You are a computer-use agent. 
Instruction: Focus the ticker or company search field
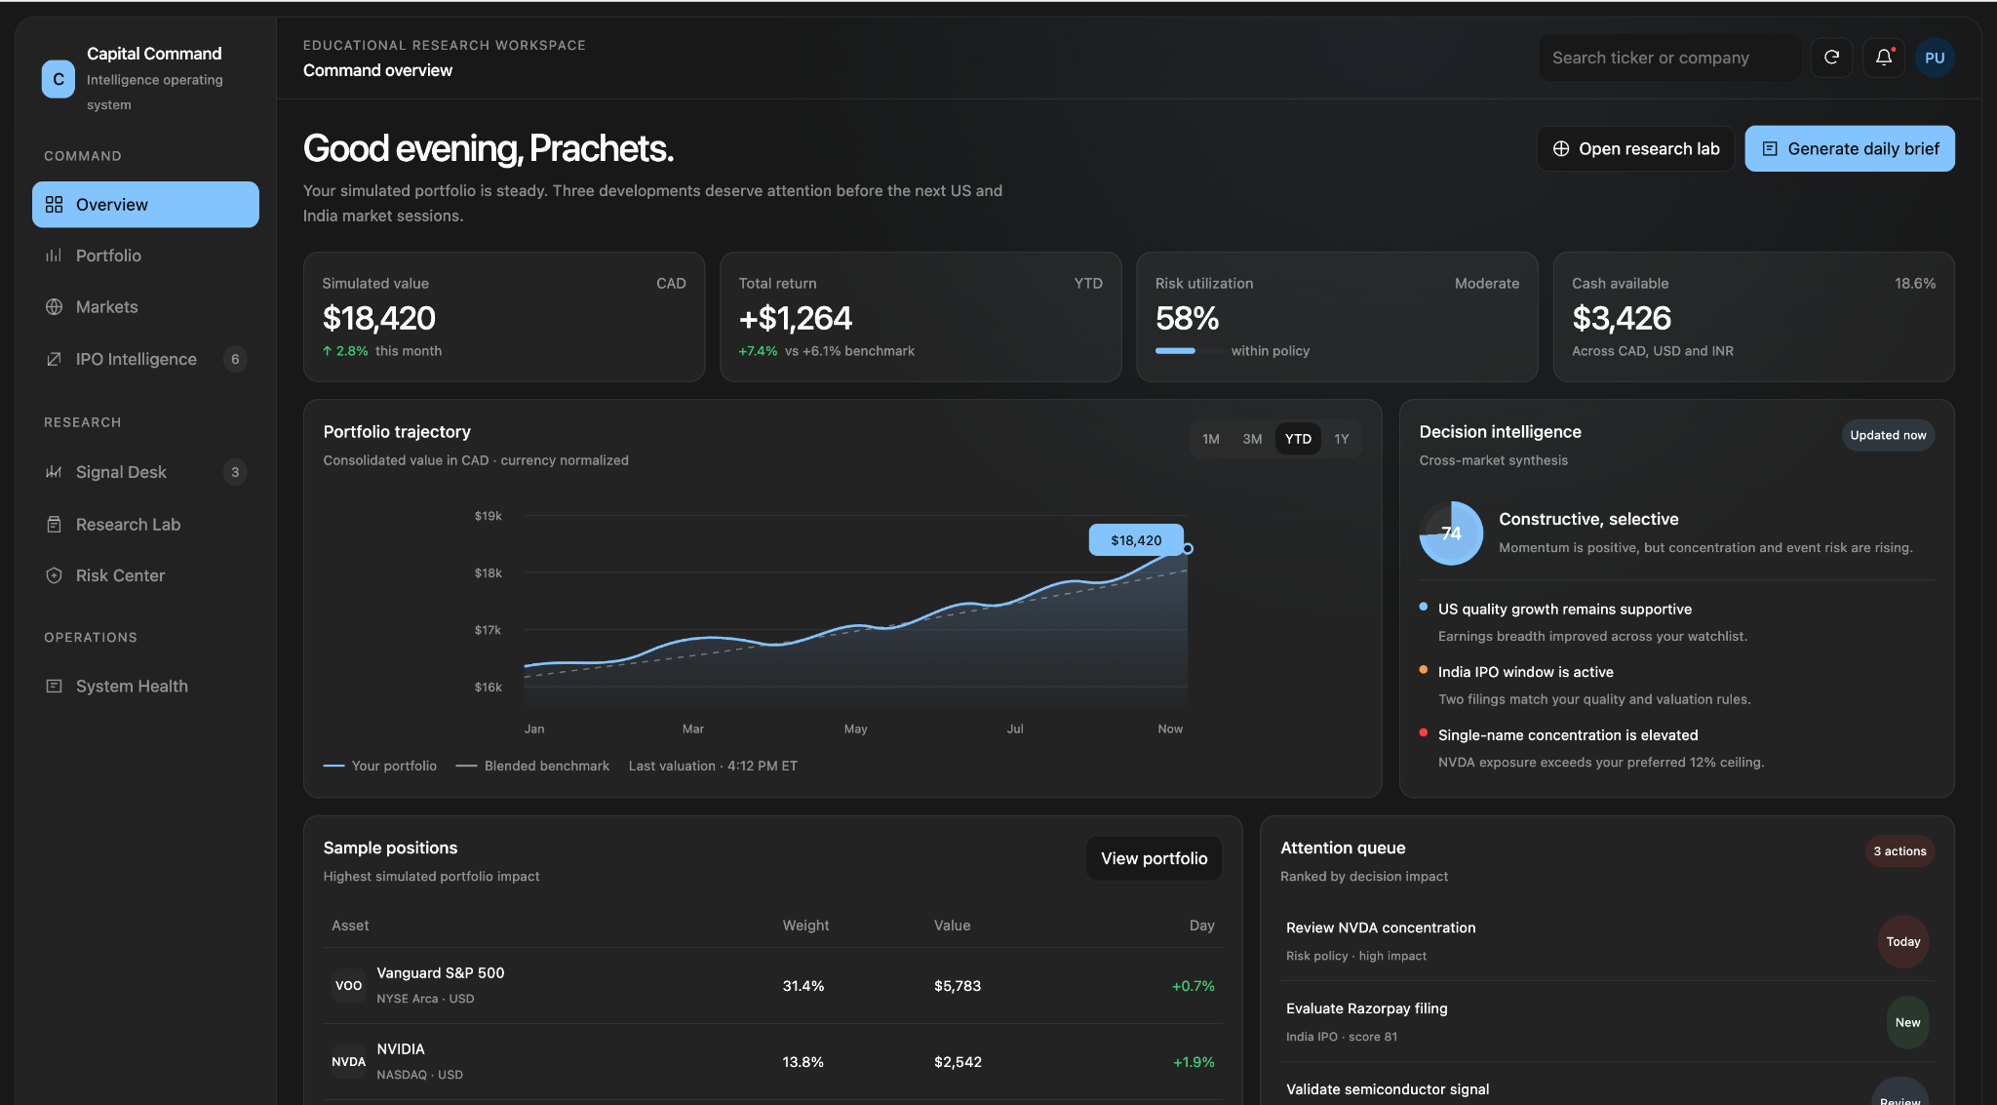(x=1669, y=58)
